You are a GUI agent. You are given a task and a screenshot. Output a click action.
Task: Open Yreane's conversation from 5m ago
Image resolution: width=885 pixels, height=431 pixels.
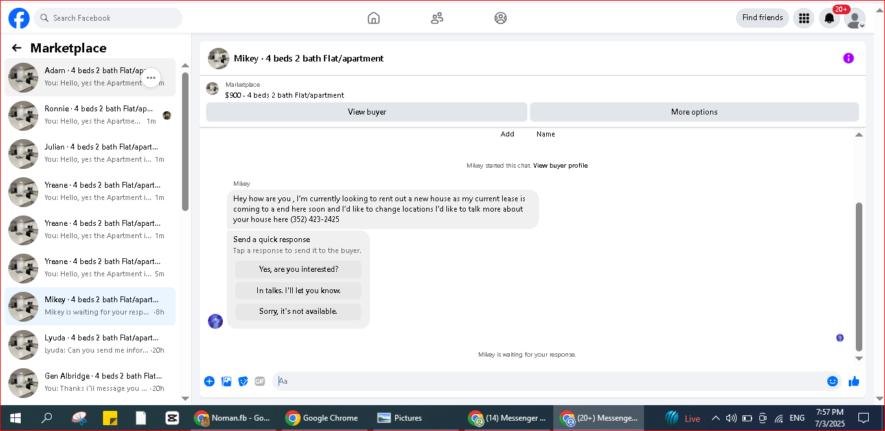click(x=90, y=268)
